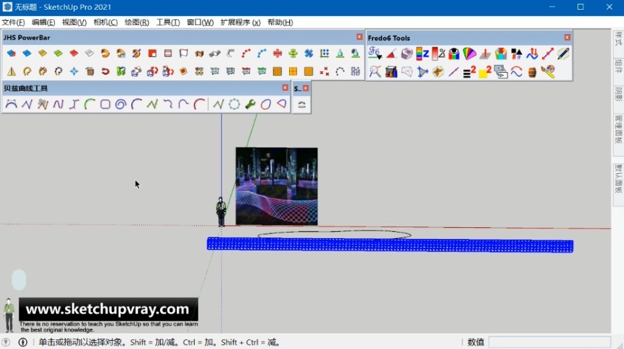Select the gray pipe icon in JHS PowerBar

[215, 53]
